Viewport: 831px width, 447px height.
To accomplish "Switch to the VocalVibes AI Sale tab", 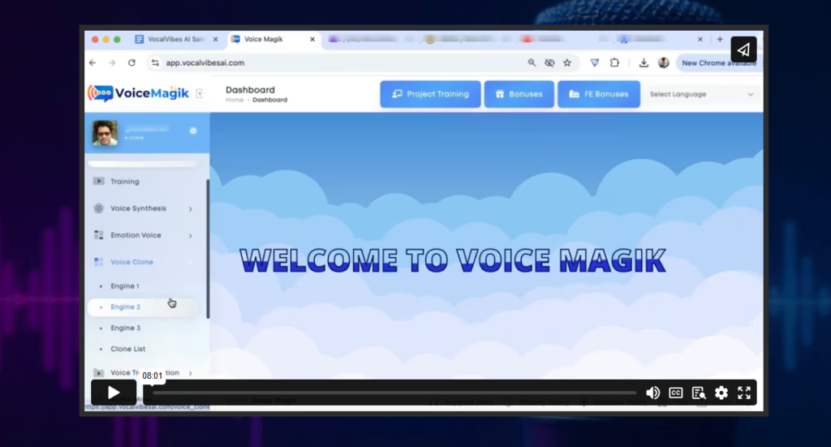I will point(176,39).
